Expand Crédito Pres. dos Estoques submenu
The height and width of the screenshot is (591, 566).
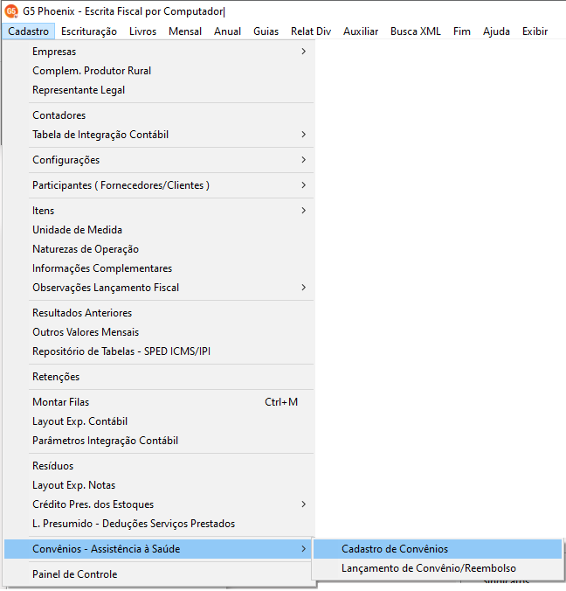pyautogui.click(x=159, y=504)
